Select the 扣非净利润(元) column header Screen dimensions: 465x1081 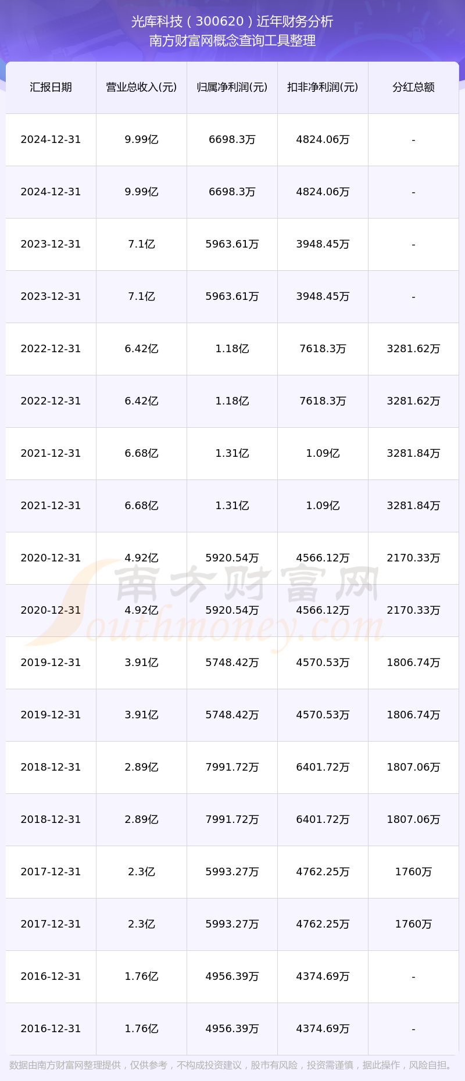(323, 87)
